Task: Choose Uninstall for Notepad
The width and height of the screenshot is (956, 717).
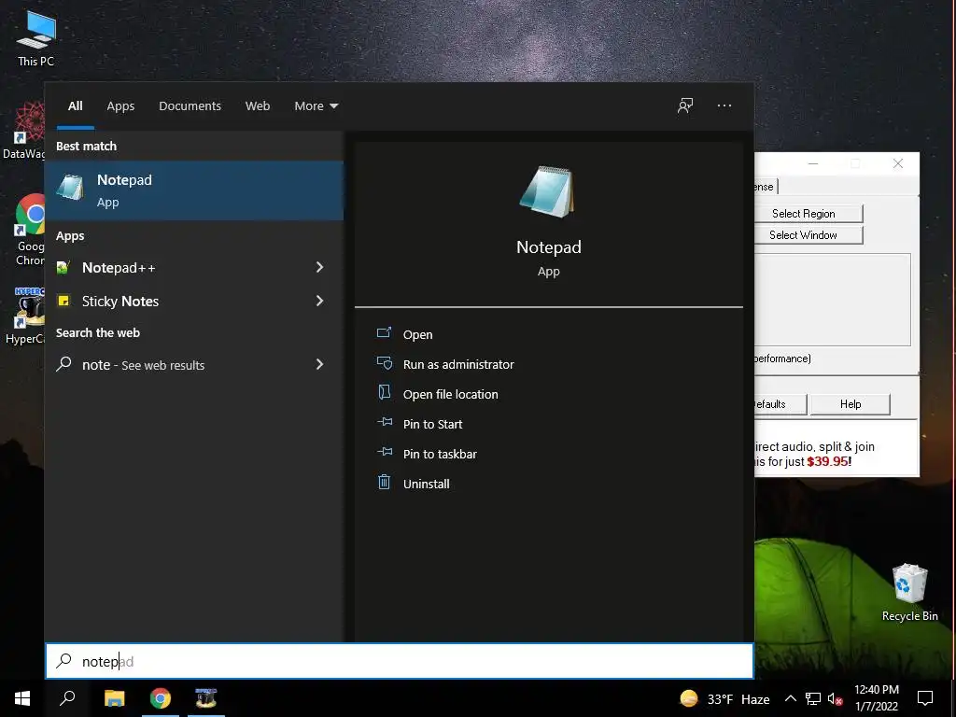Action: point(426,484)
